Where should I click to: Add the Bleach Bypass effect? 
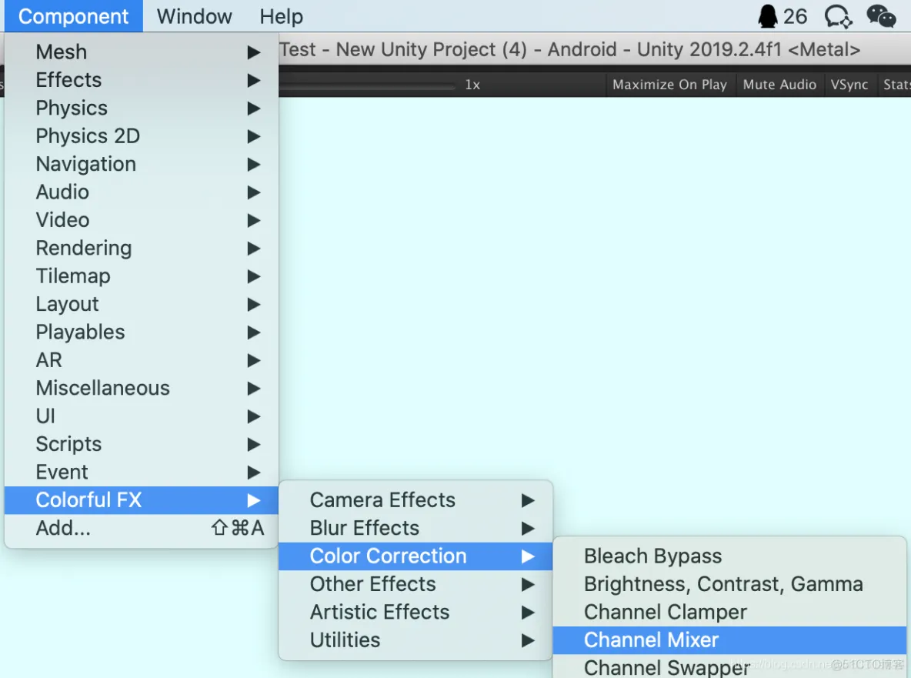[729, 556]
